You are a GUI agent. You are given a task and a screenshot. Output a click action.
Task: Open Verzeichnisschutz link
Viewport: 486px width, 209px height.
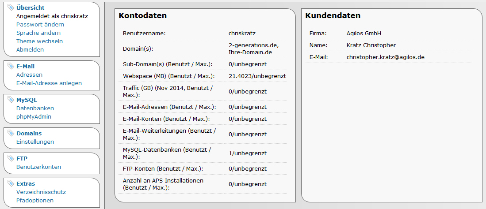[x=41, y=192]
